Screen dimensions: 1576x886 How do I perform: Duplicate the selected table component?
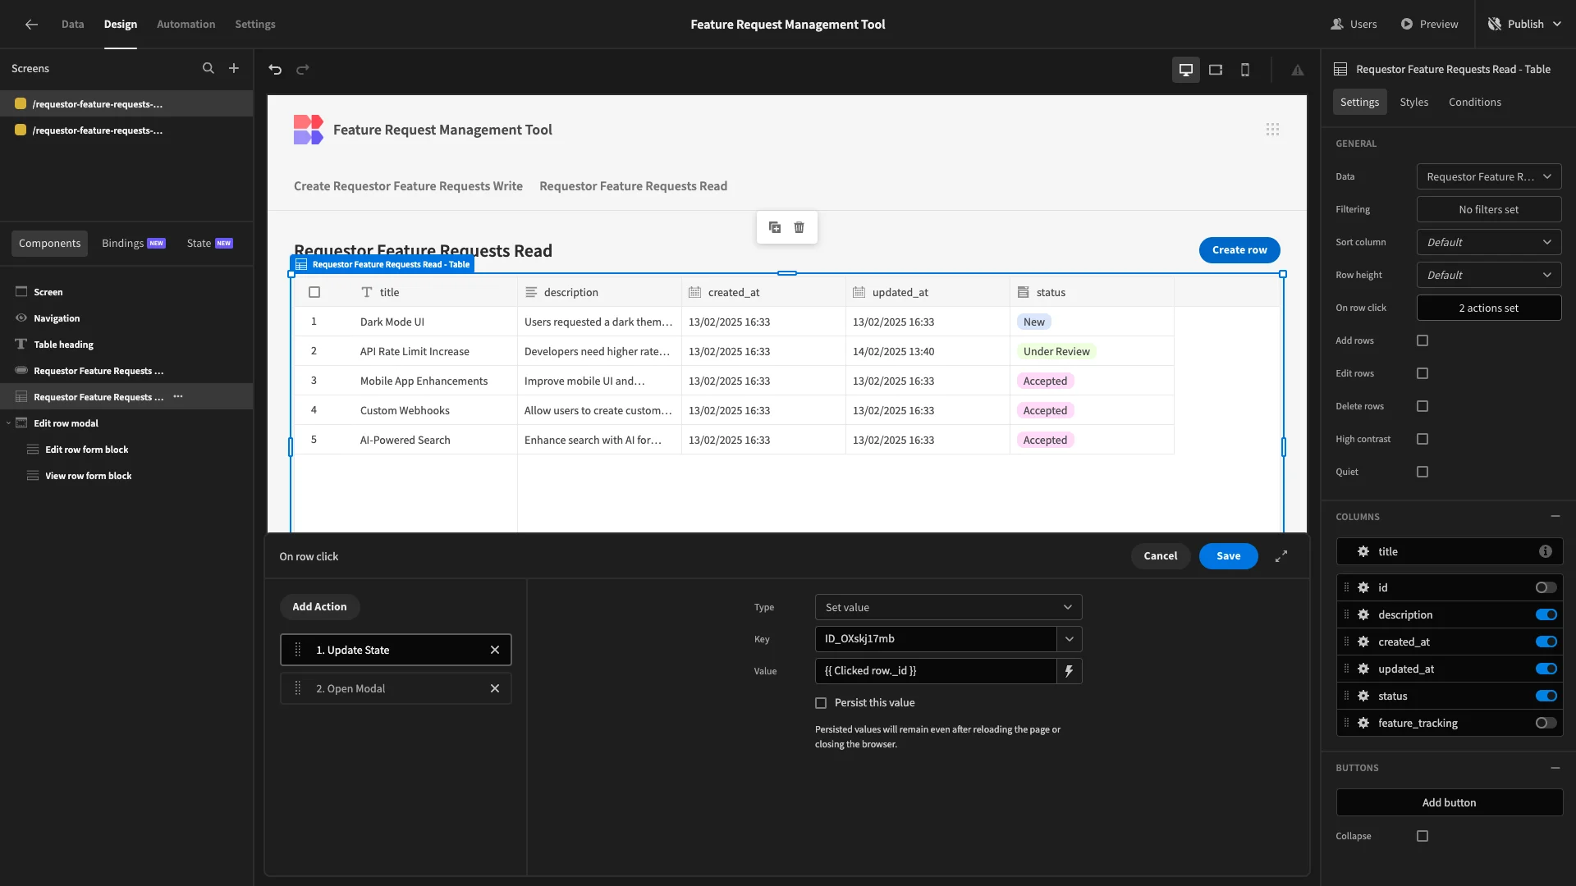point(775,227)
